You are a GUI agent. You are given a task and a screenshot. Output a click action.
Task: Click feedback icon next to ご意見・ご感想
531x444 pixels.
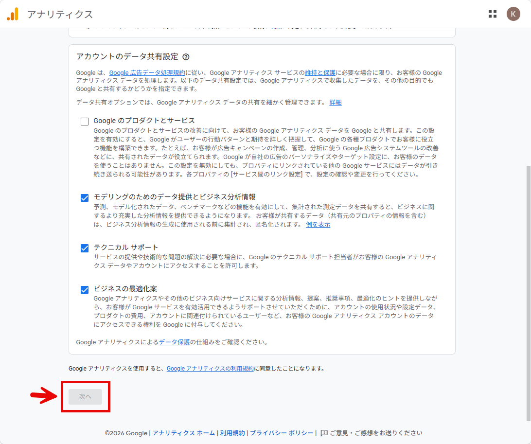click(x=324, y=433)
